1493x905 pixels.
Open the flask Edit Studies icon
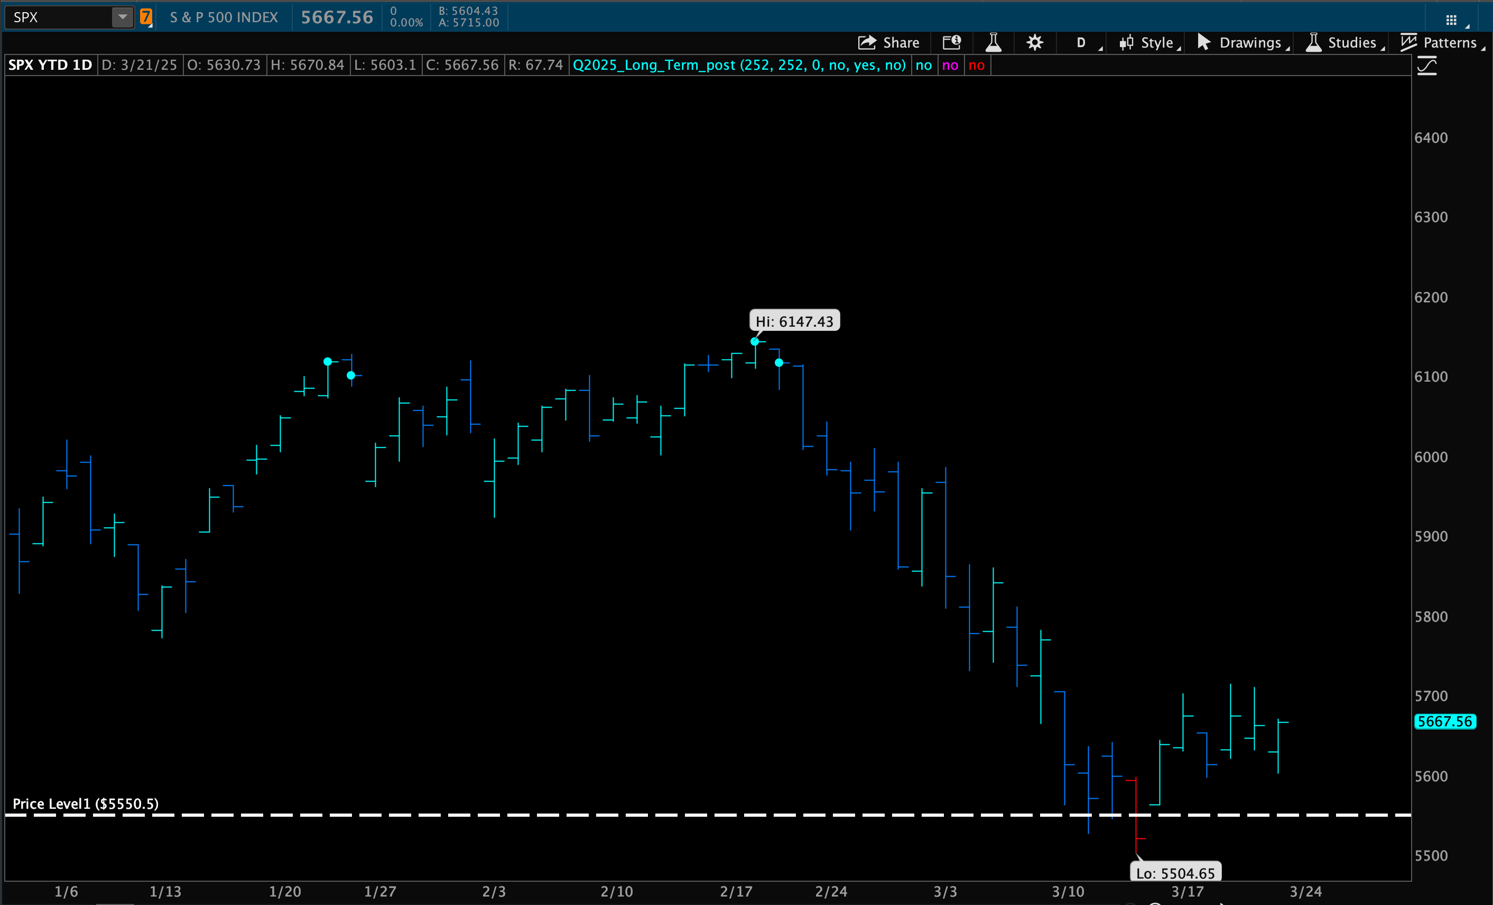[x=993, y=42]
